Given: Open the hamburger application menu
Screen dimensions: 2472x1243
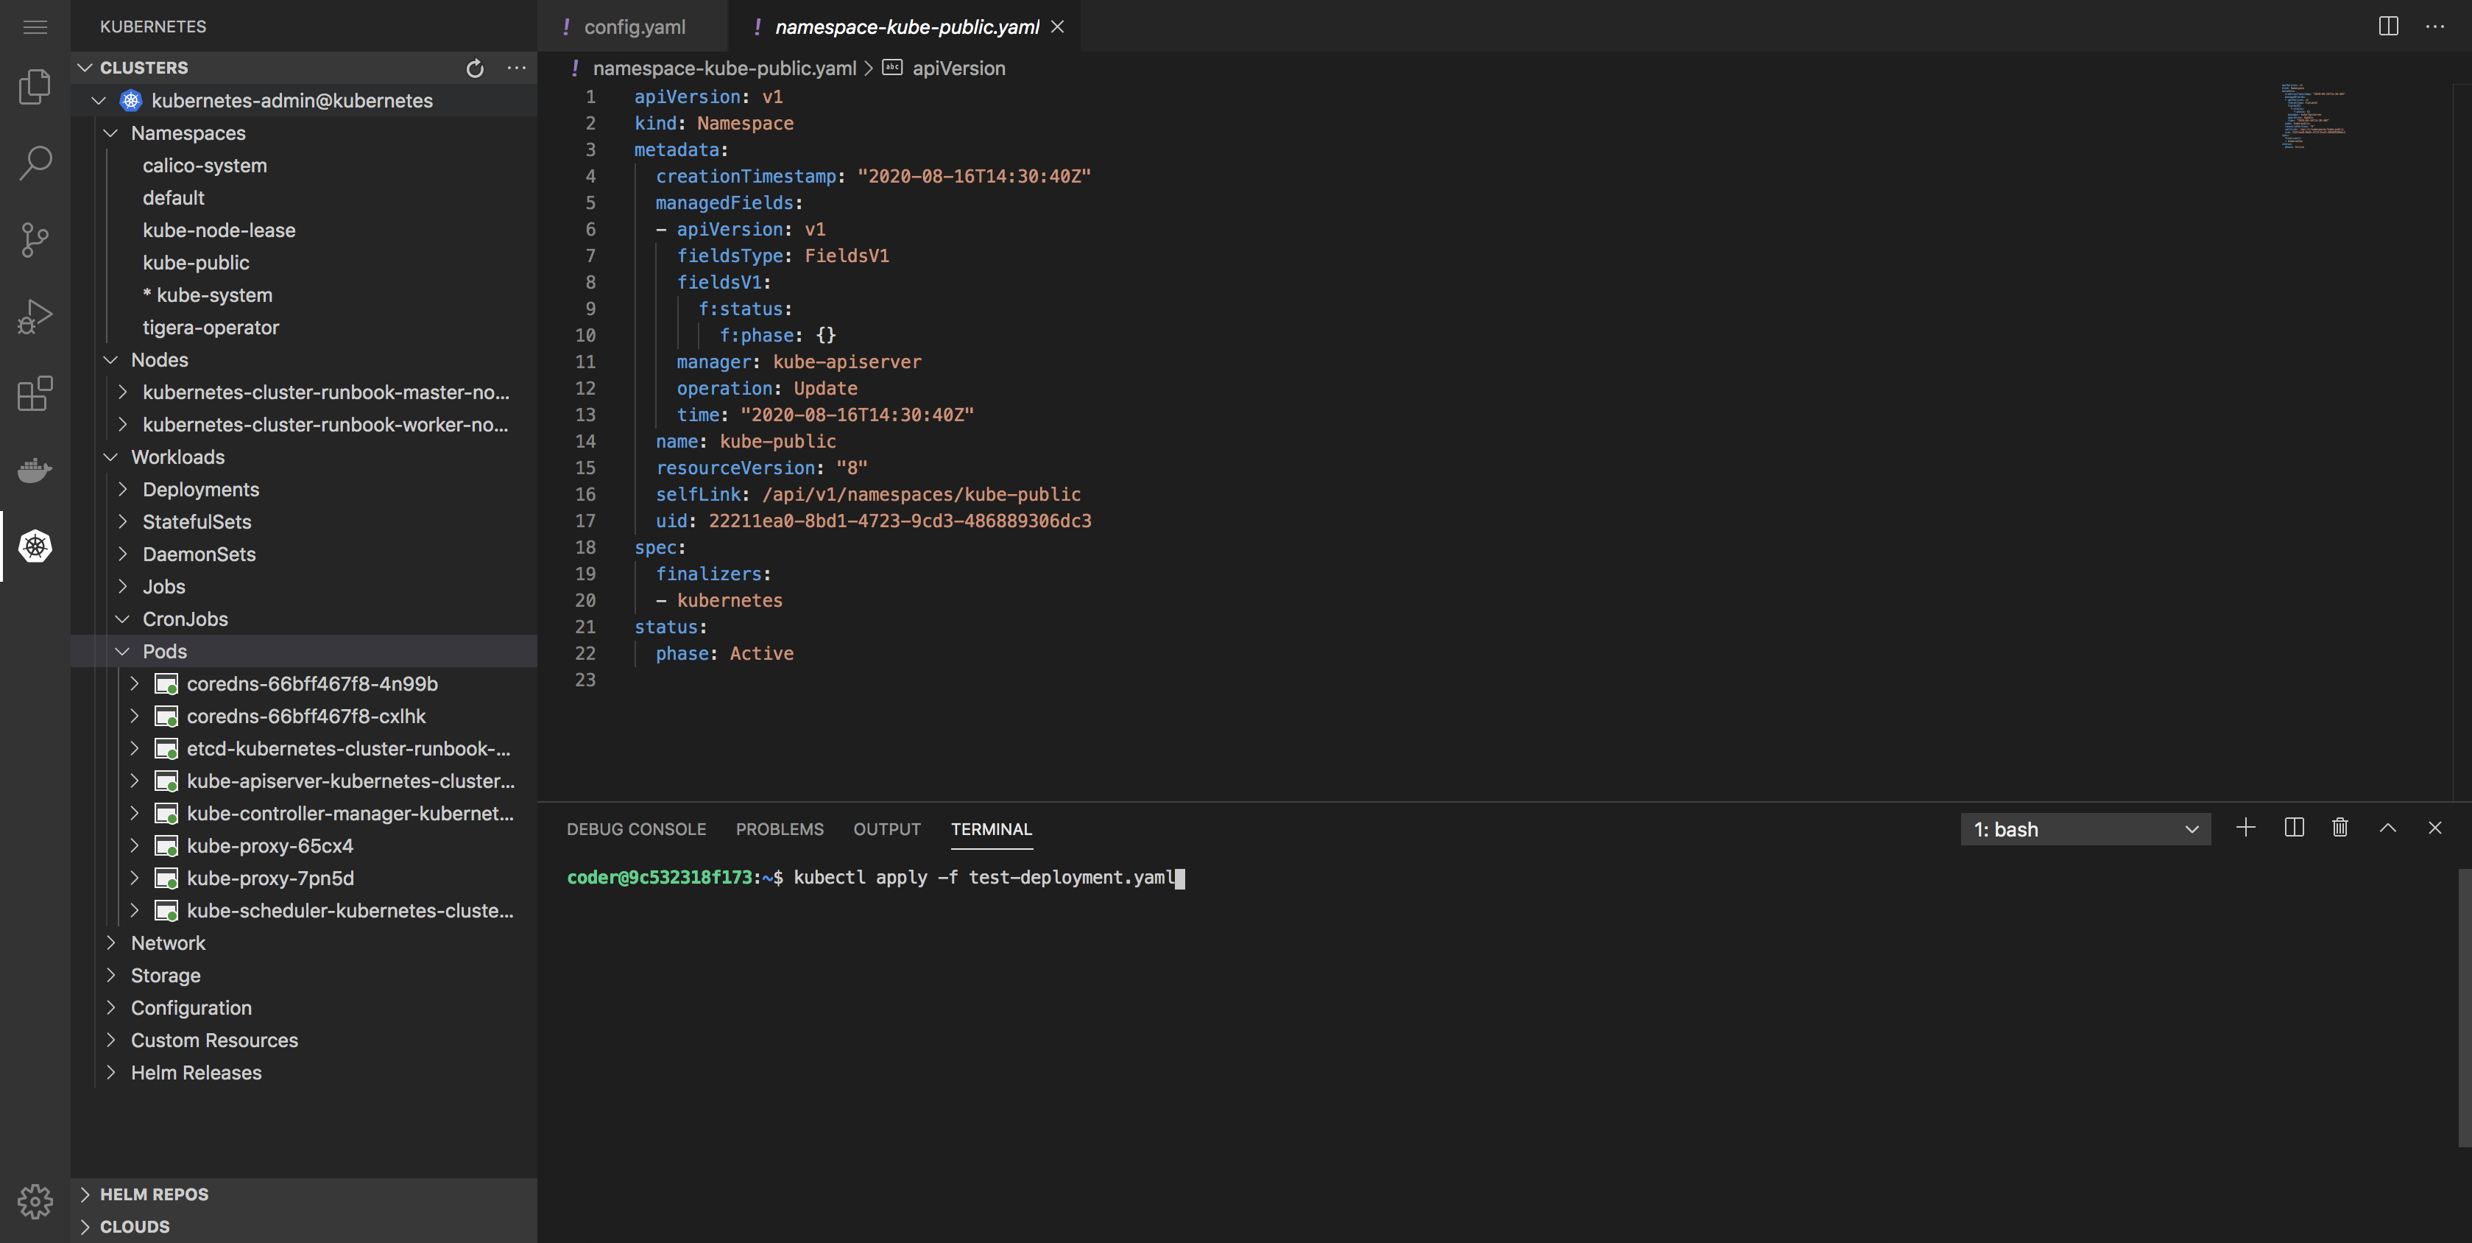Looking at the screenshot, I should pyautogui.click(x=35, y=27).
